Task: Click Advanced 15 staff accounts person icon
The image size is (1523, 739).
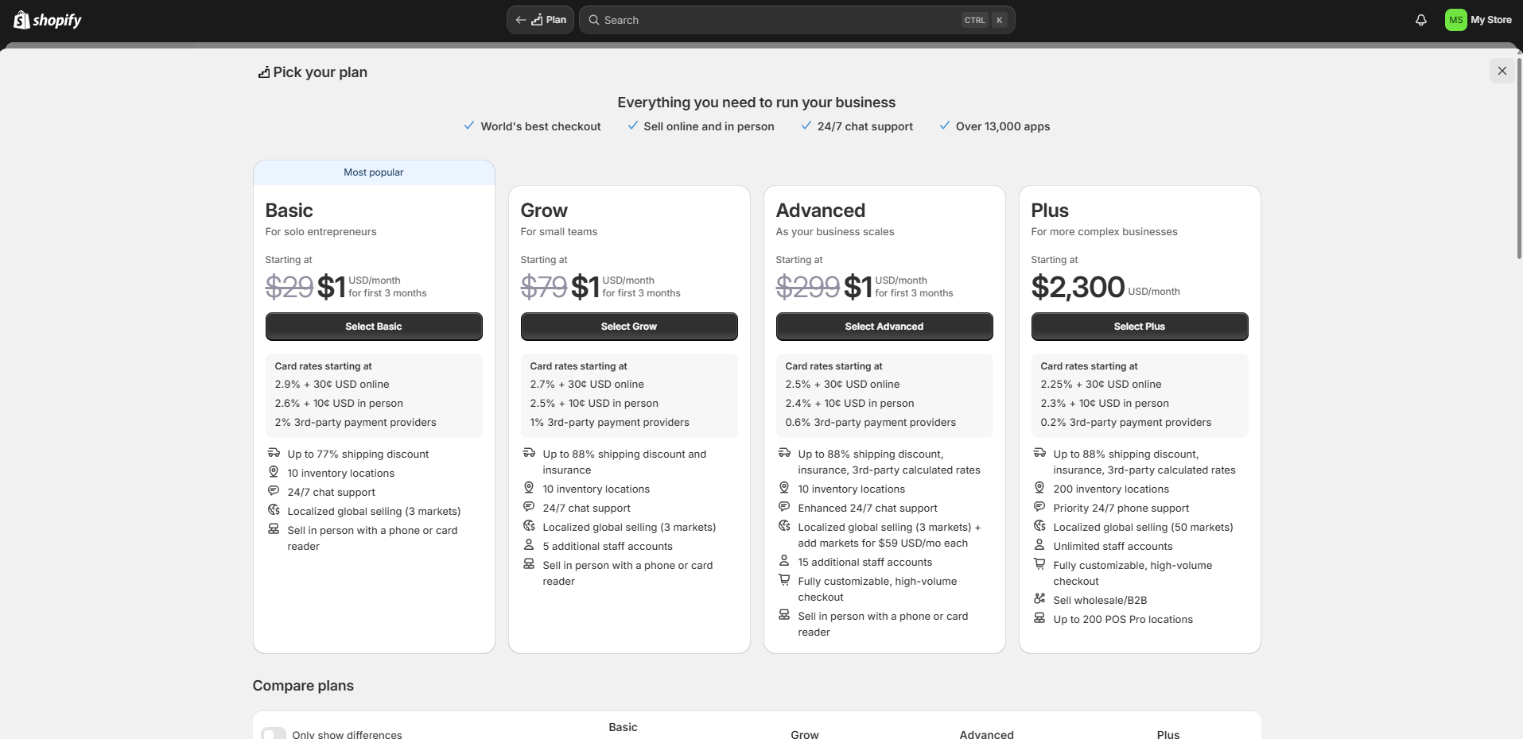Action: coord(784,561)
